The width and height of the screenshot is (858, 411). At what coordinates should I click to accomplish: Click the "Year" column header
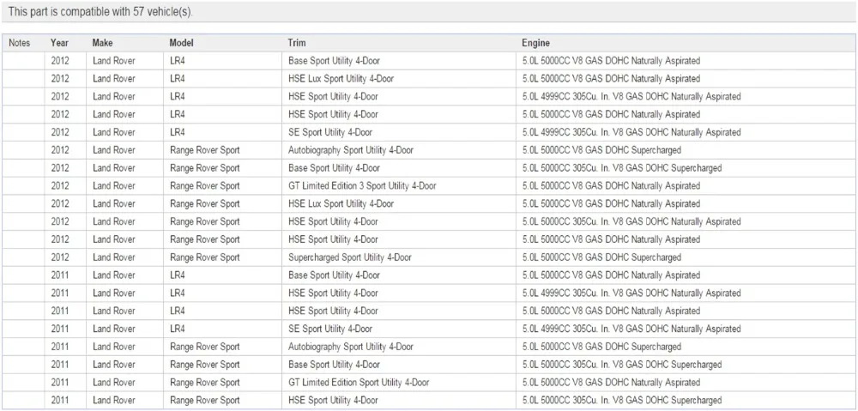tap(60, 43)
